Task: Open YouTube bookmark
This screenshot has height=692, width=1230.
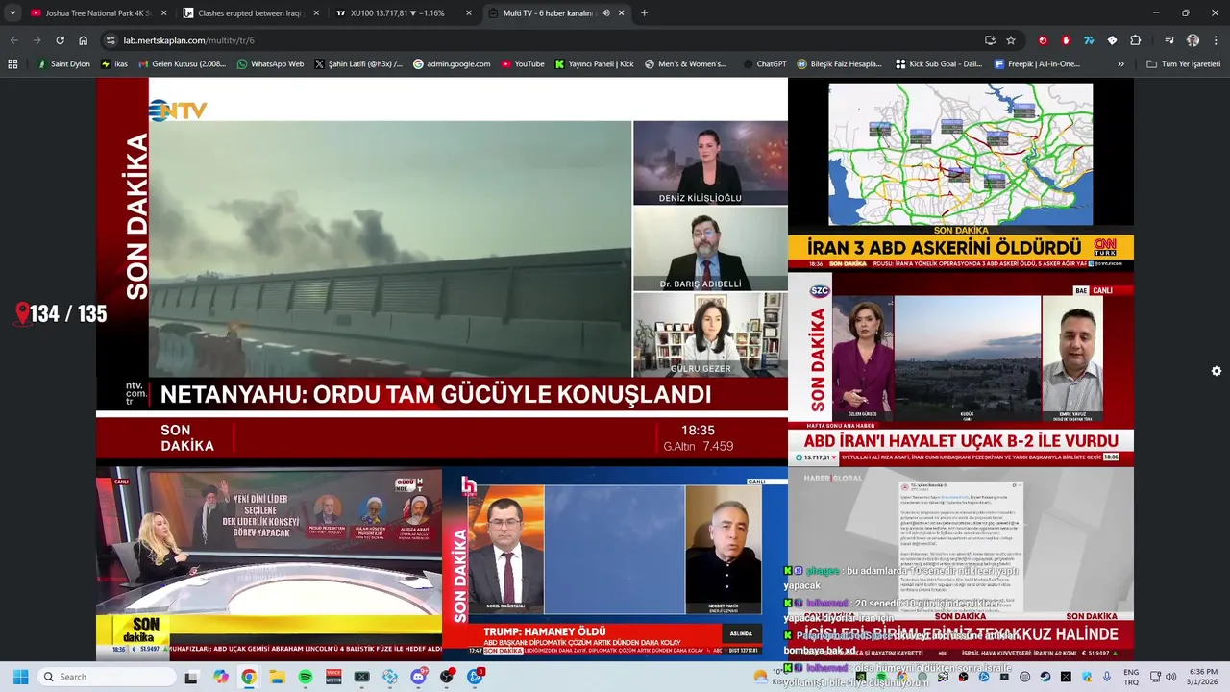Action: tap(522, 64)
